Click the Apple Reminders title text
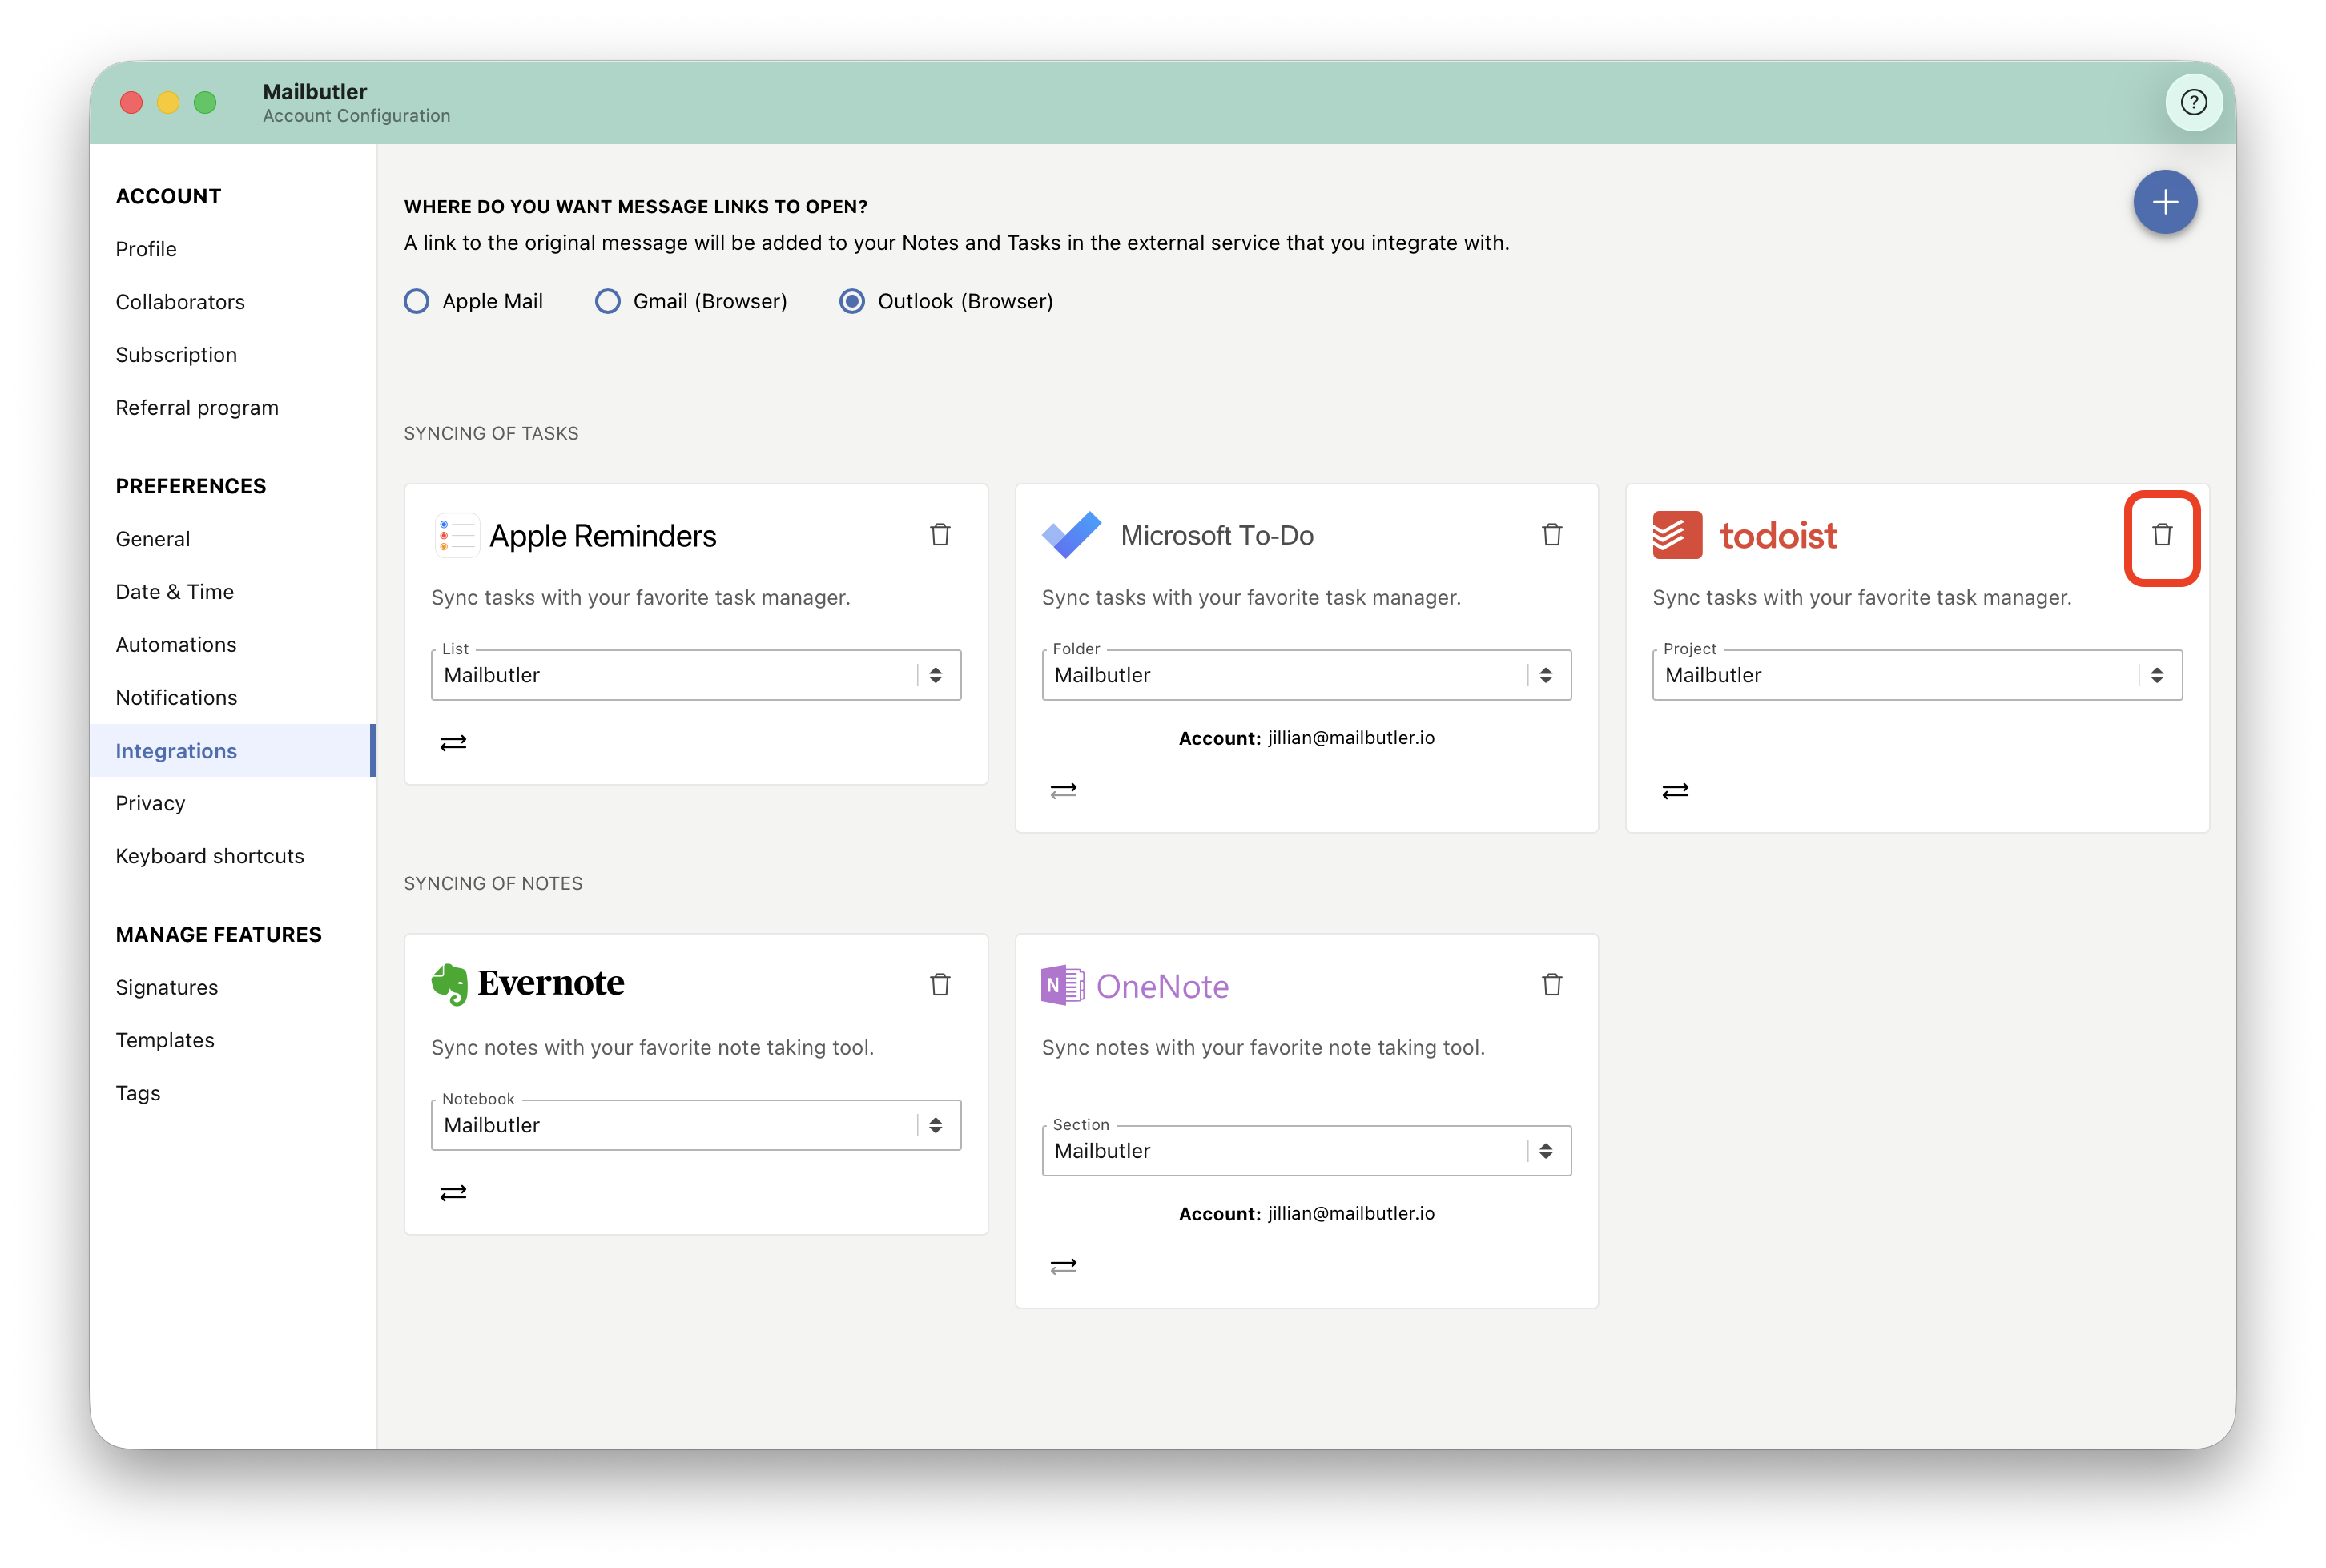Screen dimensions: 2326x1568 point(602,536)
